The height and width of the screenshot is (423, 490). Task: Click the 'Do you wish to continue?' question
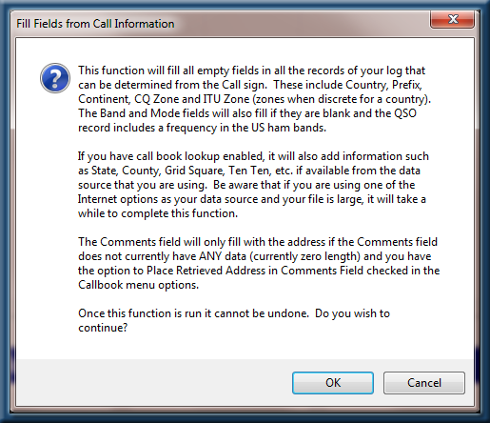[234, 320]
